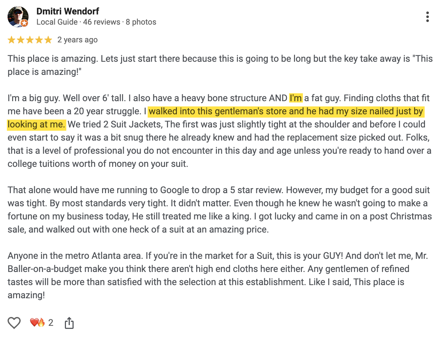The image size is (443, 337).
Task: Click the second gold rating star
Action: tap(21, 40)
